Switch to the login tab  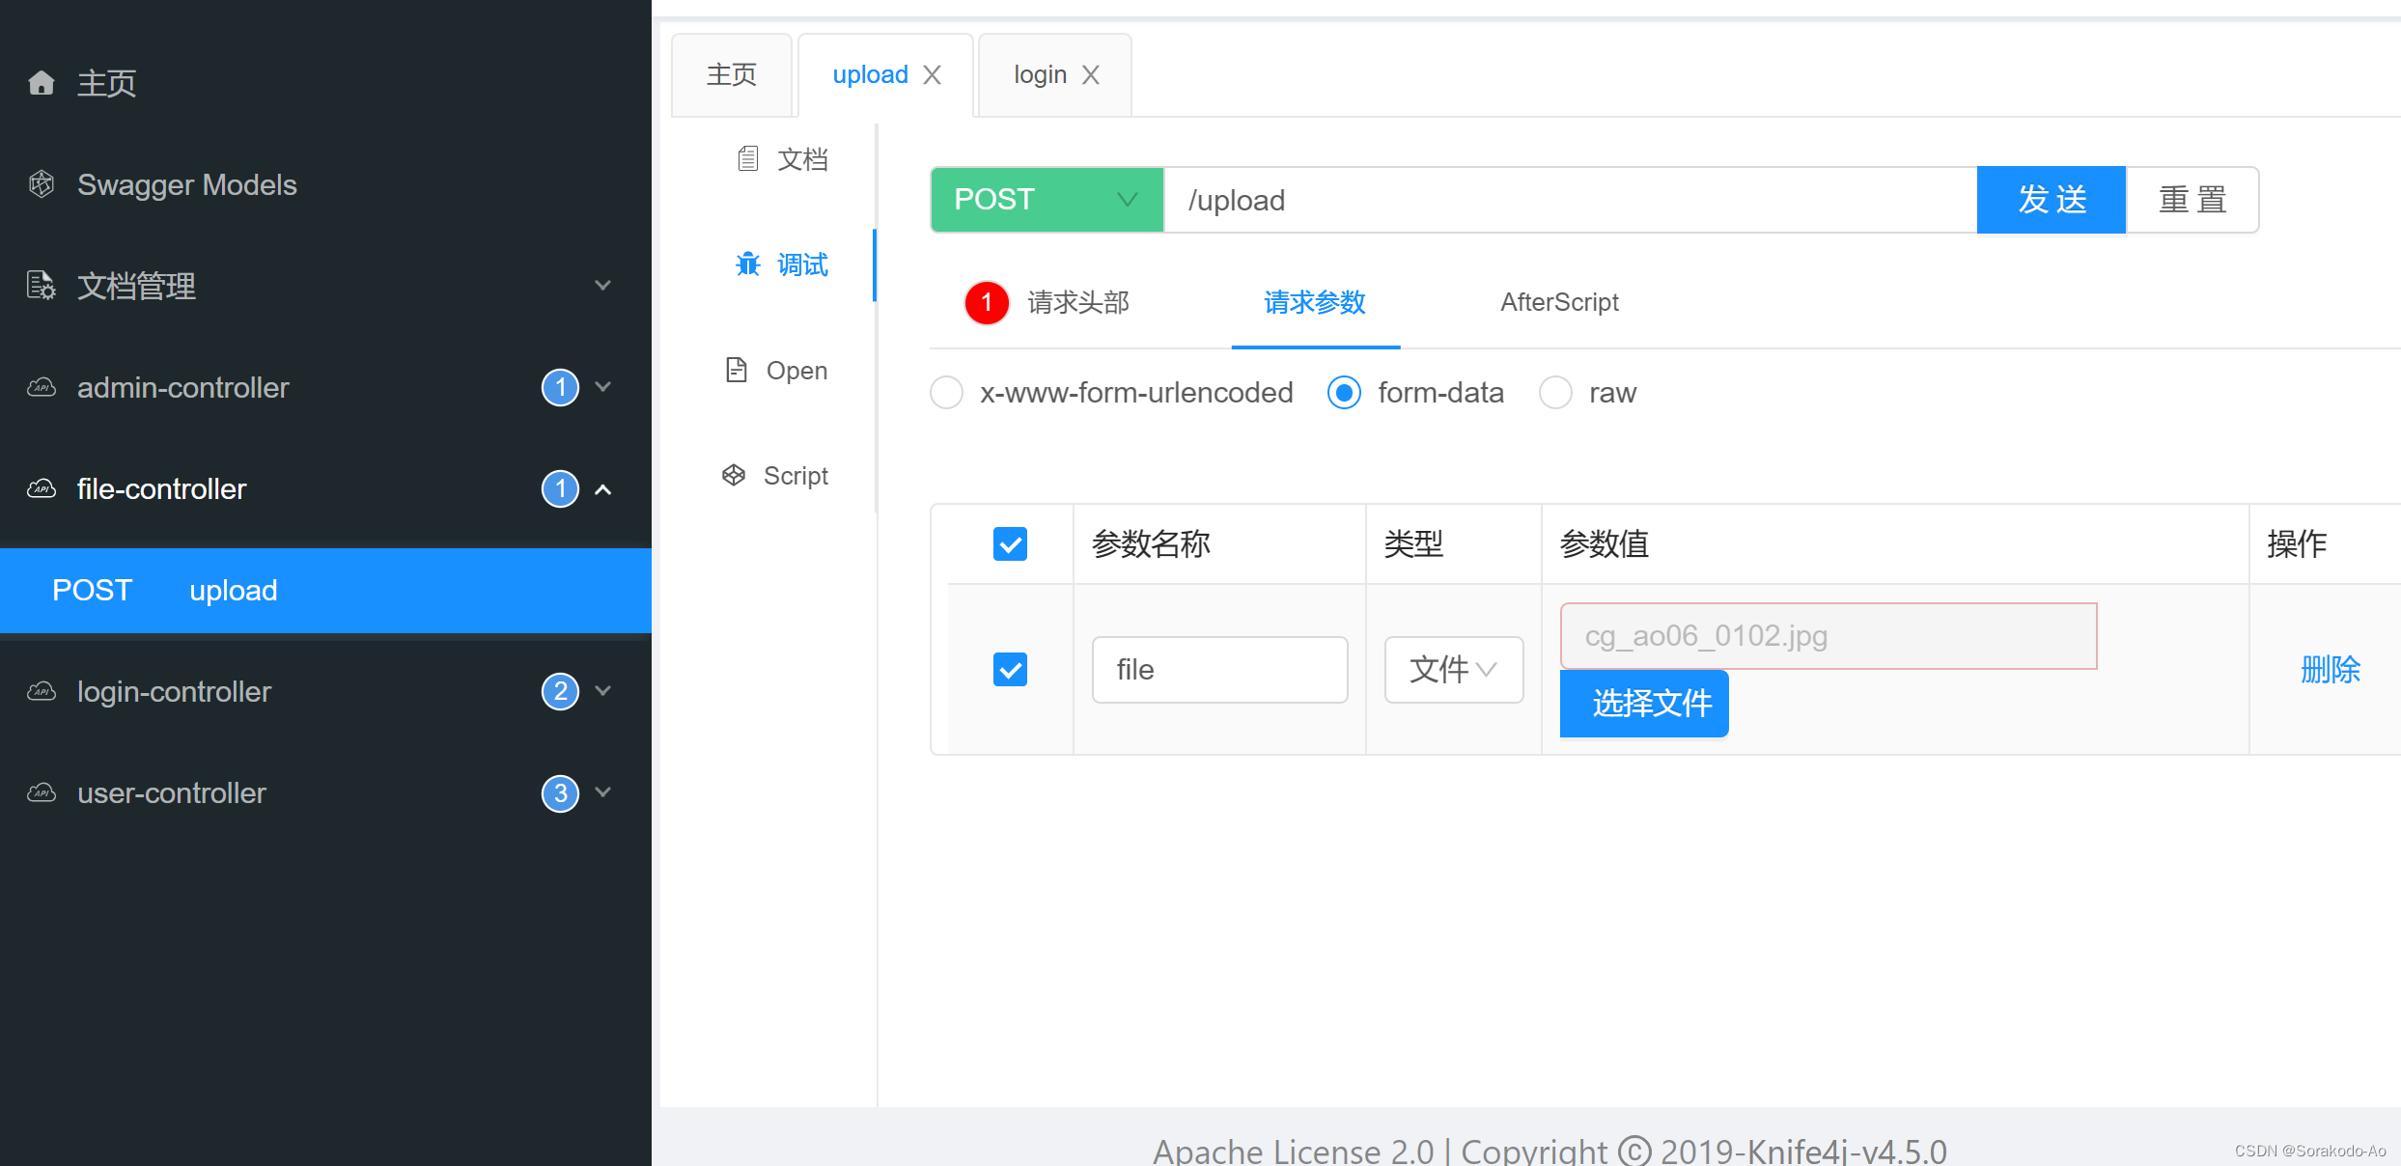(x=1040, y=74)
